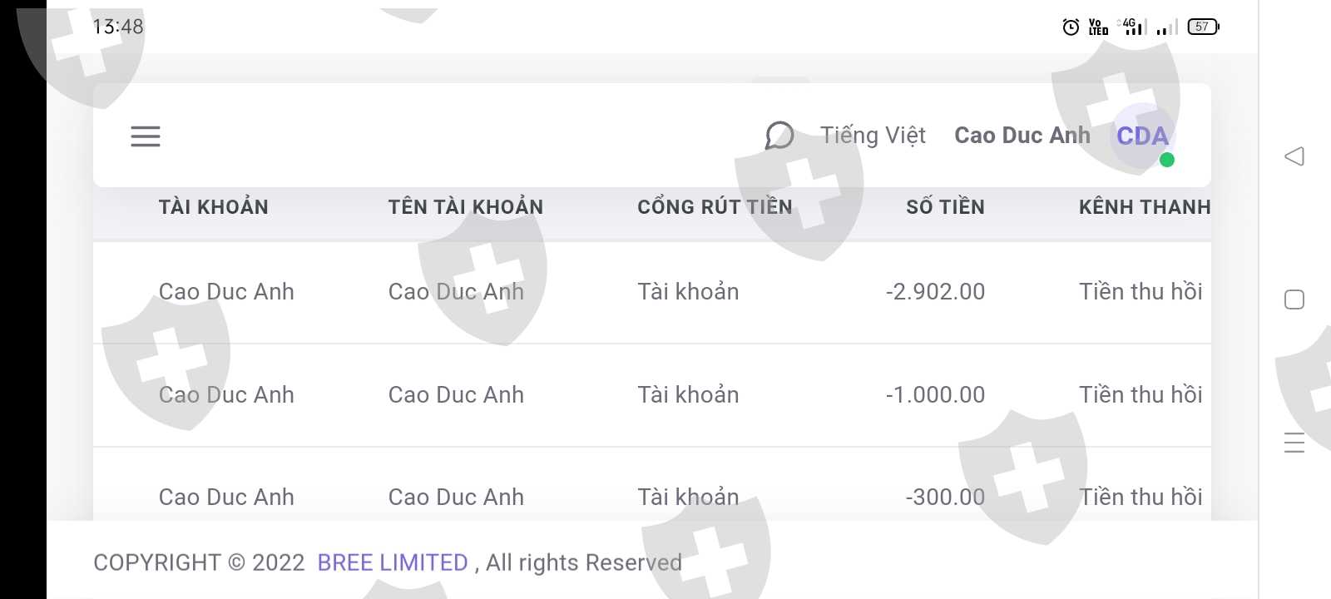The width and height of the screenshot is (1331, 599).
Task: Sort by the TÀI KHOẢN column header
Action: [x=214, y=207]
